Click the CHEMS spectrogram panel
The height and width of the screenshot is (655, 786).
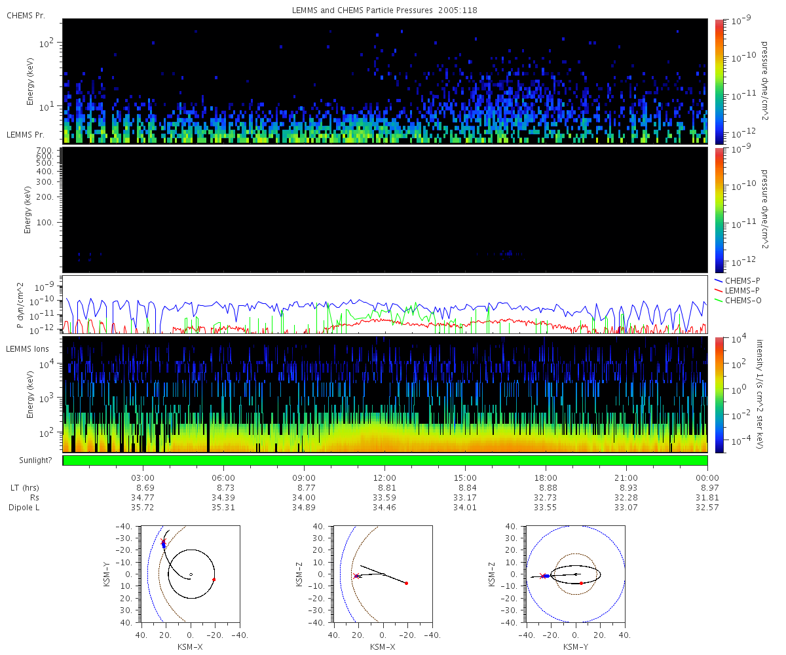(385, 81)
